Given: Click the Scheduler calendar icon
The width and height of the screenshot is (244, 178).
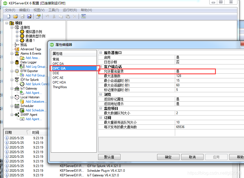Looking at the screenshot, I should [17, 106].
